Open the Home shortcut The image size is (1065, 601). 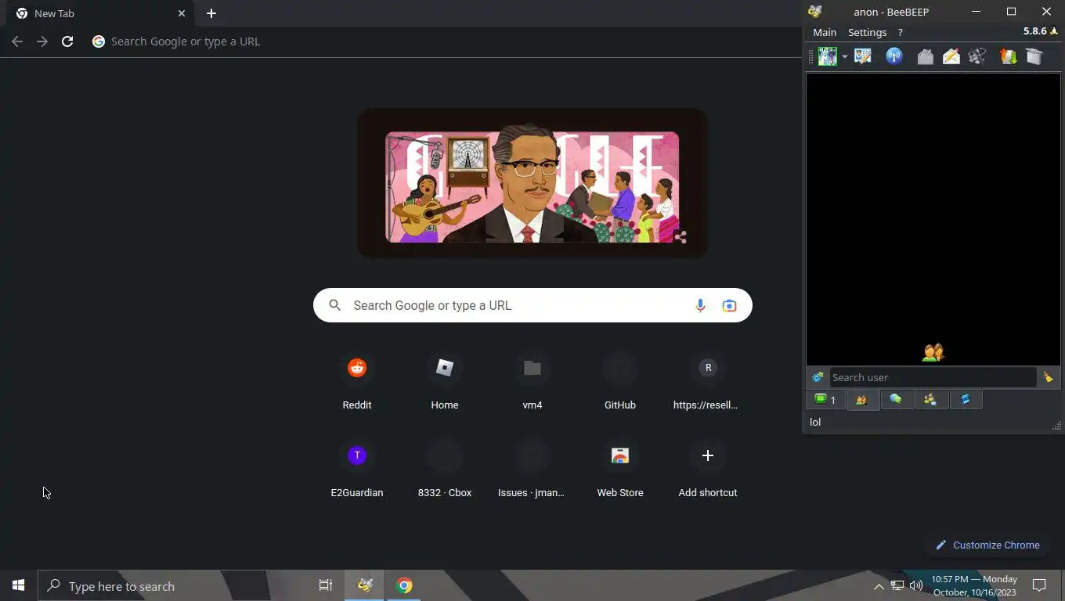[445, 382]
